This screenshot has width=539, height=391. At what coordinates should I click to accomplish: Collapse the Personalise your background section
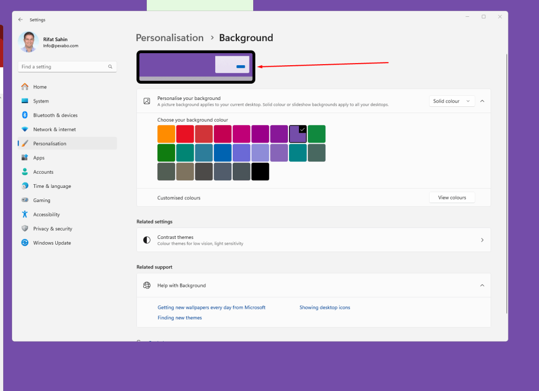482,101
